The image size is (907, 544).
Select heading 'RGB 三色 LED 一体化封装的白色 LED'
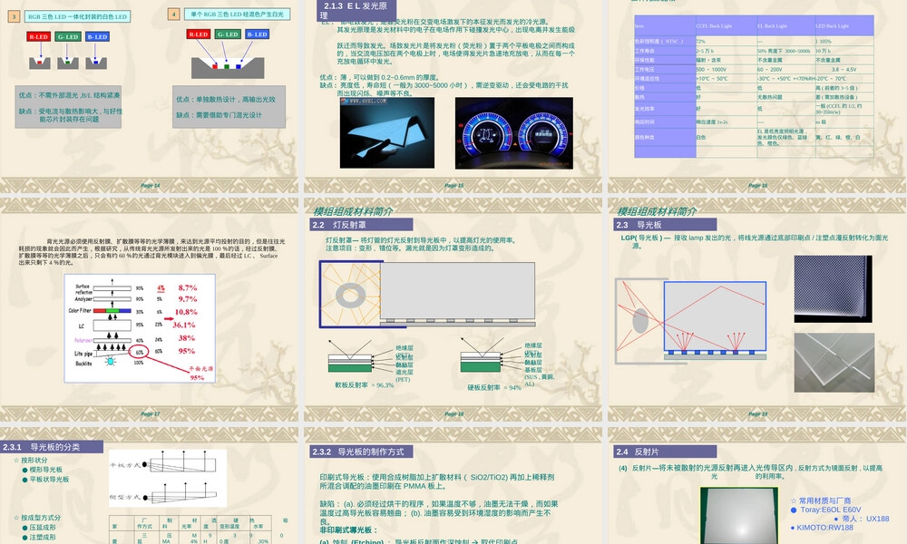(77, 16)
